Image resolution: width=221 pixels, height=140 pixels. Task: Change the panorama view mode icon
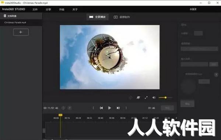click(x=138, y=97)
